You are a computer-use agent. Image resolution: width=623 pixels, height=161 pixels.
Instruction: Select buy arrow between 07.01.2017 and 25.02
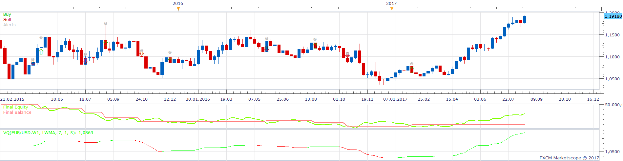pyautogui.click(x=412, y=70)
